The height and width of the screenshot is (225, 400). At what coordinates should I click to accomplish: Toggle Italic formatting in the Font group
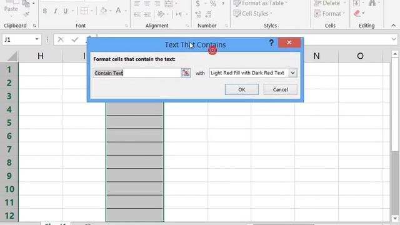56,11
